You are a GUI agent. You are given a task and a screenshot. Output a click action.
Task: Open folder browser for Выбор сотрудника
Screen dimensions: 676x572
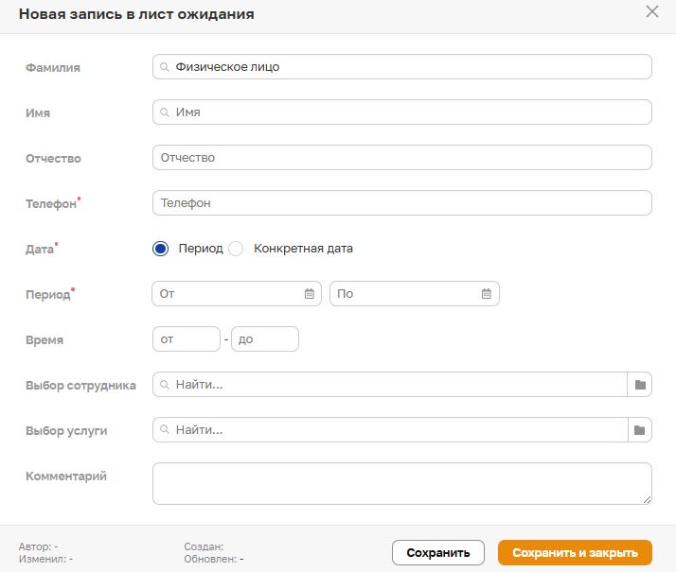coord(640,385)
